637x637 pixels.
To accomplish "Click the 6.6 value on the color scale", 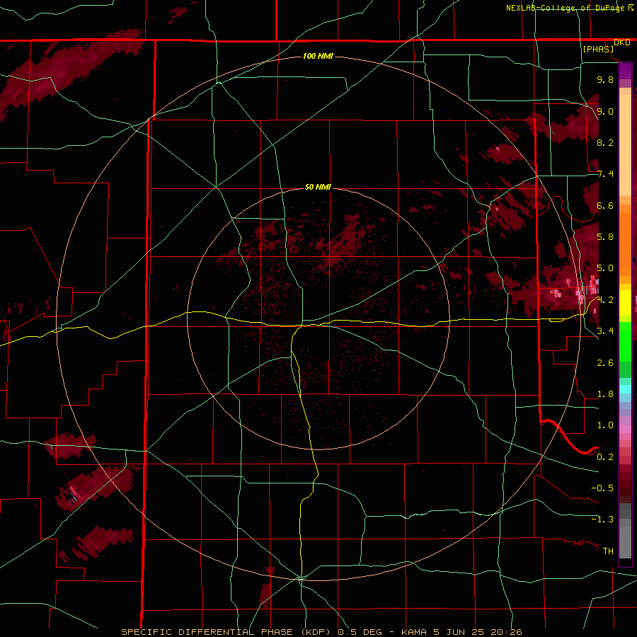I will (x=605, y=205).
